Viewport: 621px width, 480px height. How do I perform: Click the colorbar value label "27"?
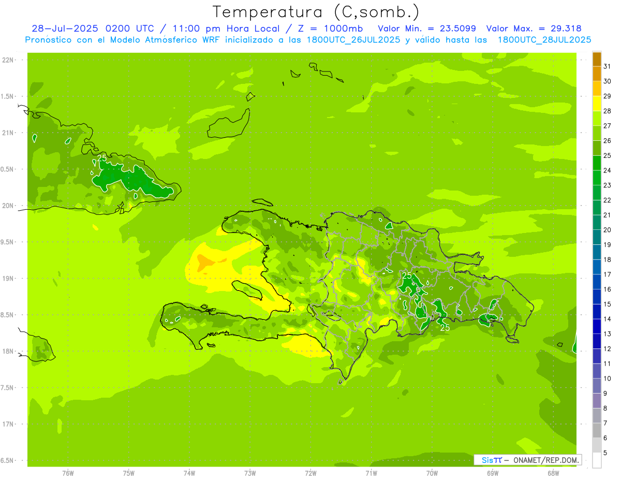[x=607, y=126]
